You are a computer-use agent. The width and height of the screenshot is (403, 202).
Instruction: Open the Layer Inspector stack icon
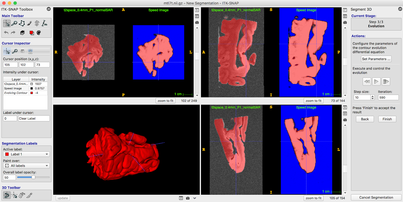[22, 33]
